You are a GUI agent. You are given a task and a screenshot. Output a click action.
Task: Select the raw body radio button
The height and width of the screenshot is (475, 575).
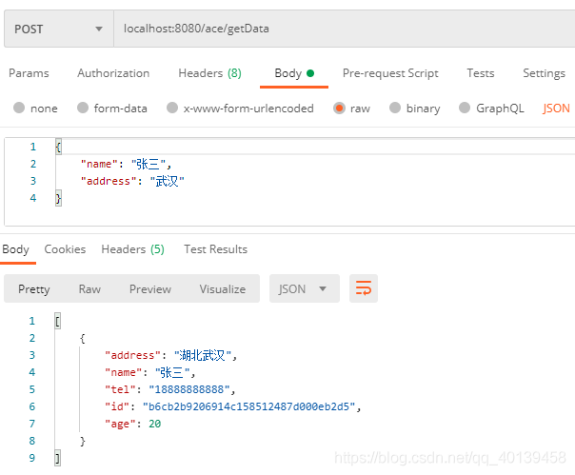click(x=339, y=109)
